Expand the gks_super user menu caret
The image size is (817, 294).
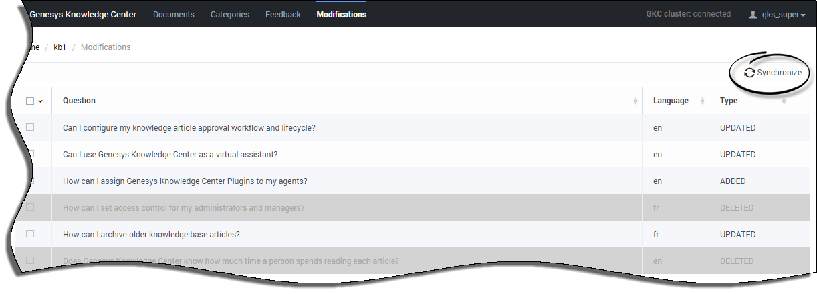[803, 15]
